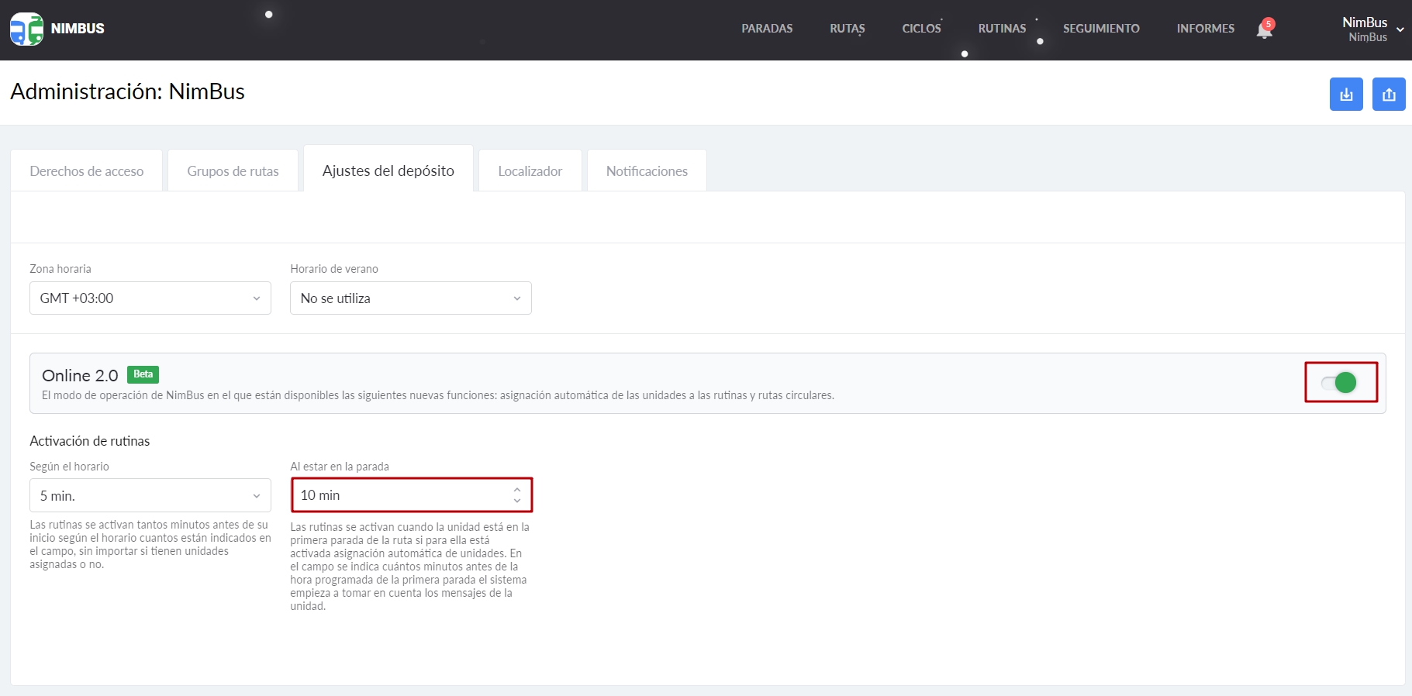The width and height of the screenshot is (1412, 696).
Task: Click the import (download) blue button
Action: (1346, 95)
